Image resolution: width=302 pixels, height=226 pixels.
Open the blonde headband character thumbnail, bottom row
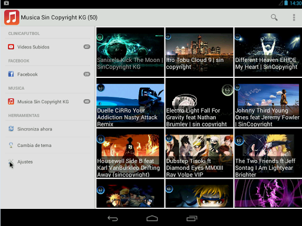pyautogui.click(x=199, y=194)
